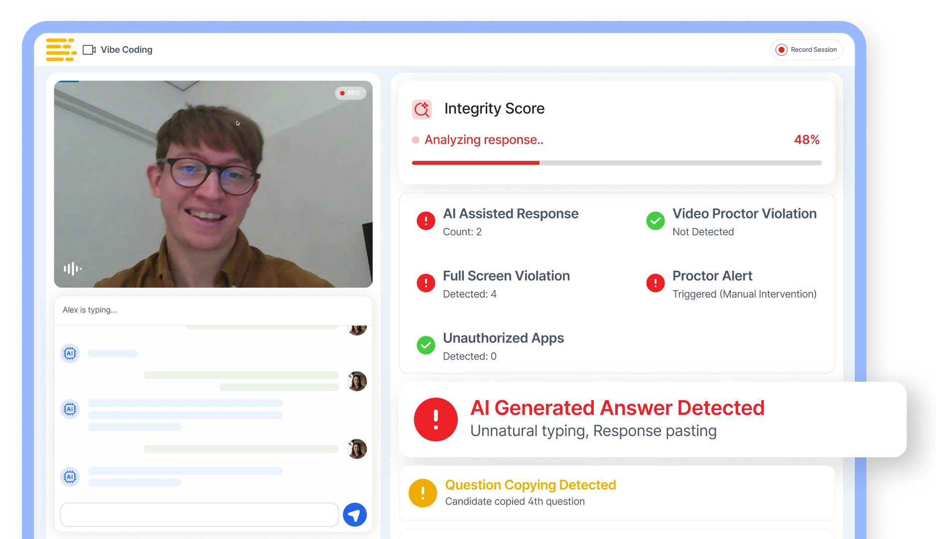Click Unnatural typing, Response pasting text
The image size is (936, 539).
point(593,431)
